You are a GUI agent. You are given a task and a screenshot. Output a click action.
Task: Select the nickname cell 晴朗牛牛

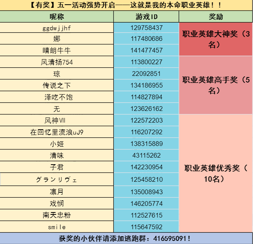point(57,51)
